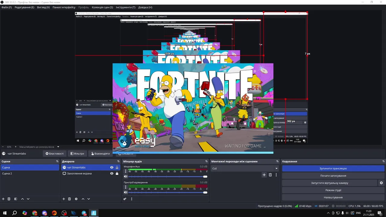Open the Панелі інтерфейсу menu
The image size is (386, 217).
click(64, 7)
